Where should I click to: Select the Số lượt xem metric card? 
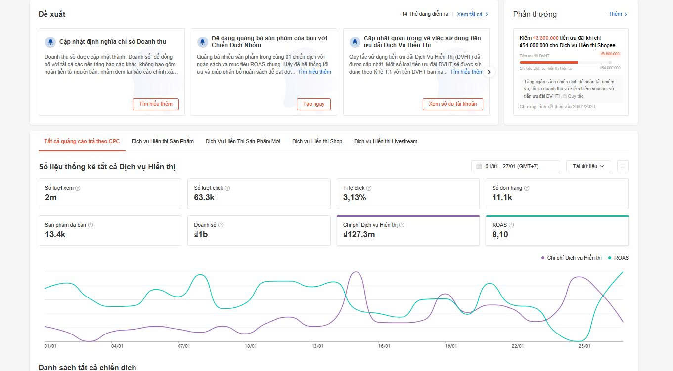click(x=110, y=193)
